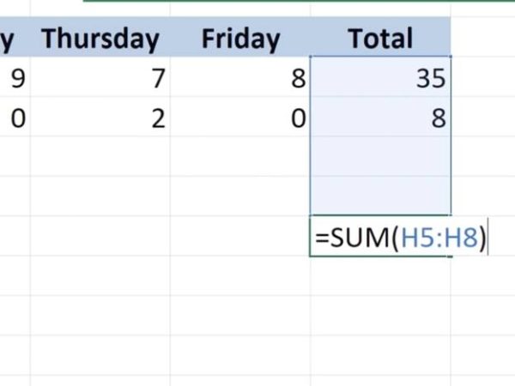The width and height of the screenshot is (515, 386).
Task: Click the Total column header cell
Action: pos(380,37)
